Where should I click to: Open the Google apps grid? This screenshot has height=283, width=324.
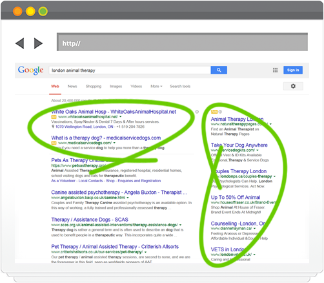point(275,70)
